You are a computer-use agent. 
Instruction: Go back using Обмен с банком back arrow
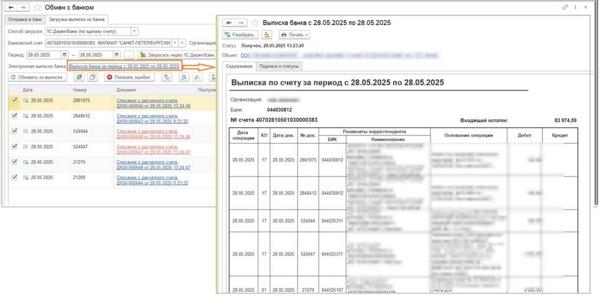click(11, 7)
